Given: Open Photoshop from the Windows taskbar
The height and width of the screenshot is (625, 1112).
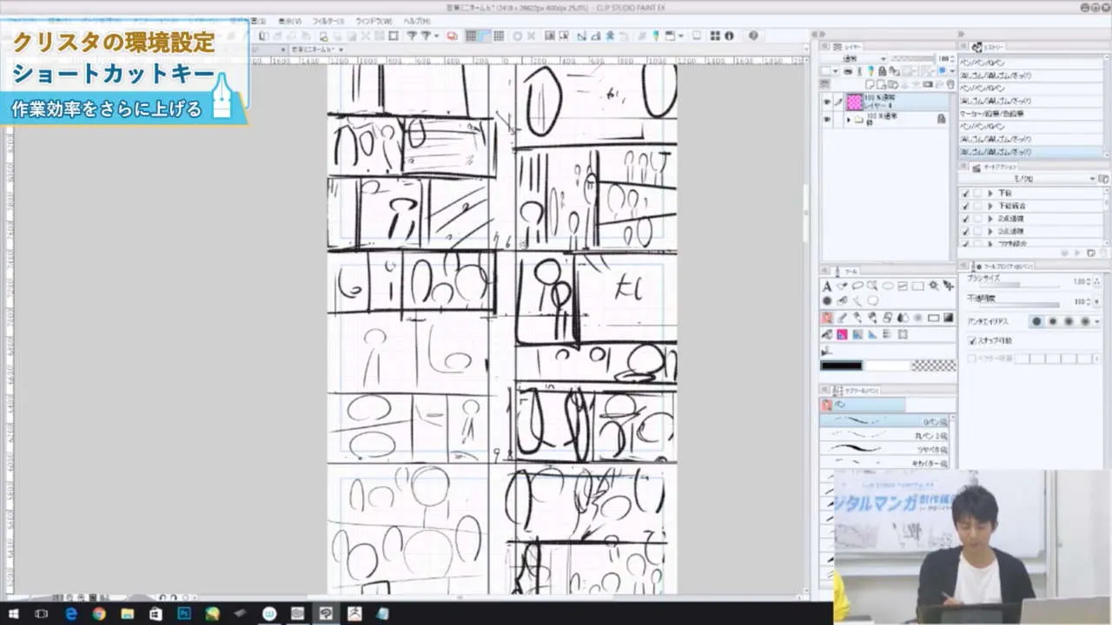Looking at the screenshot, I should (x=183, y=614).
